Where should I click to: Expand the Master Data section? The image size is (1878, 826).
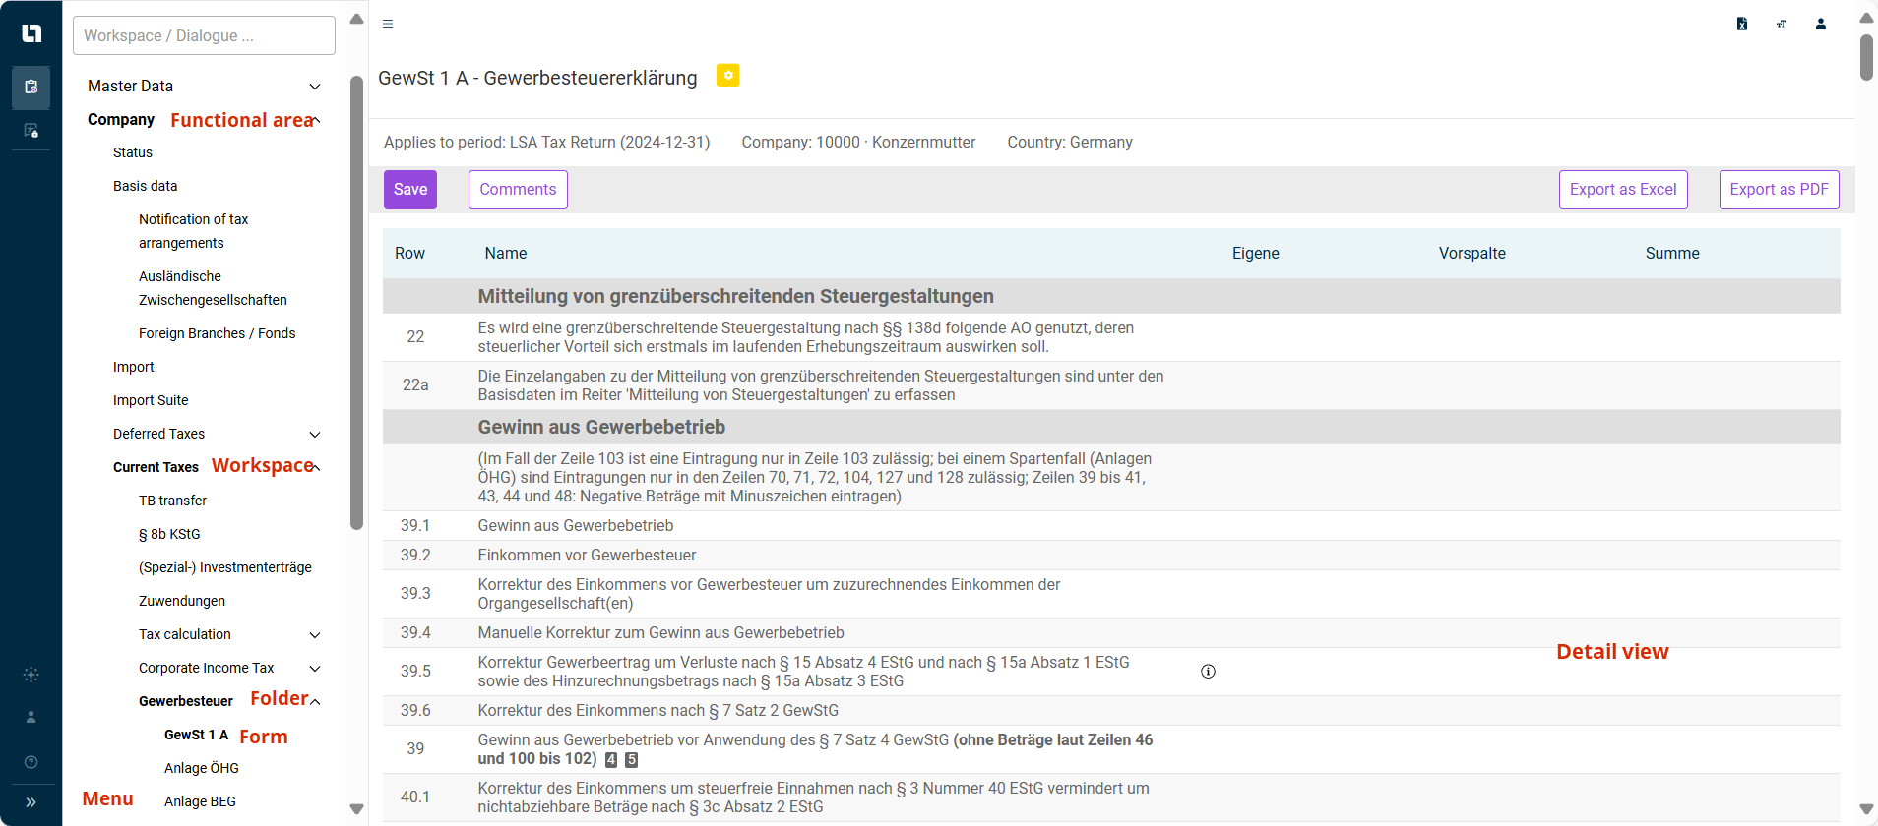(x=315, y=87)
